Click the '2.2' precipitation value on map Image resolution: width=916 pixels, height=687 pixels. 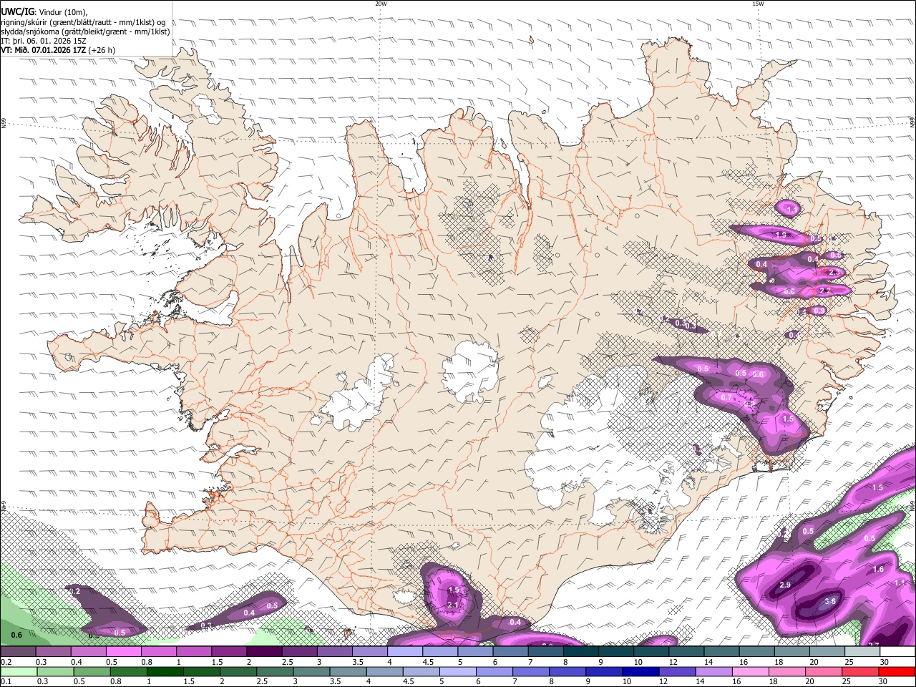tap(824, 291)
